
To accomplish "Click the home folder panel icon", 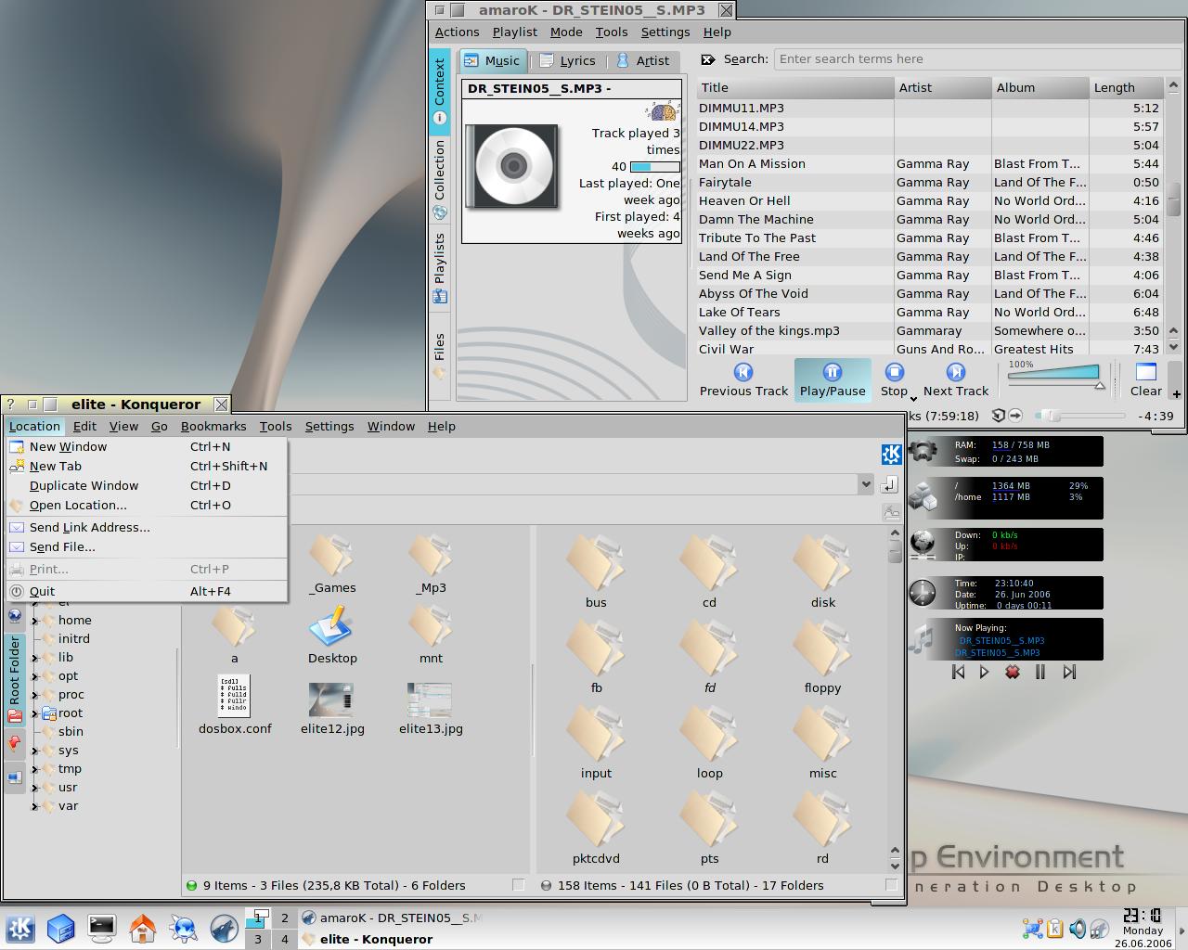I will click(142, 927).
